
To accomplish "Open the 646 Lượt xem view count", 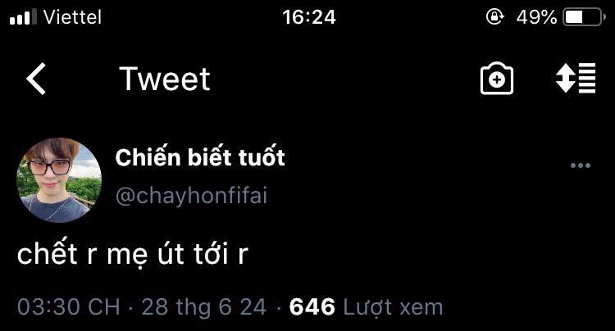I will coord(366,306).
